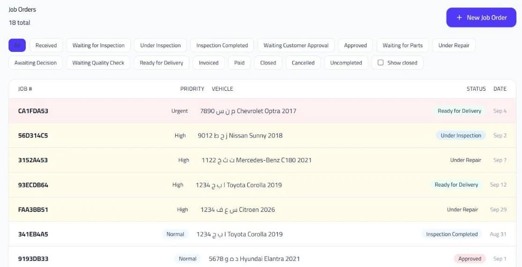Filter by Waiting for Inspection
The height and width of the screenshot is (267, 522).
(x=98, y=45)
